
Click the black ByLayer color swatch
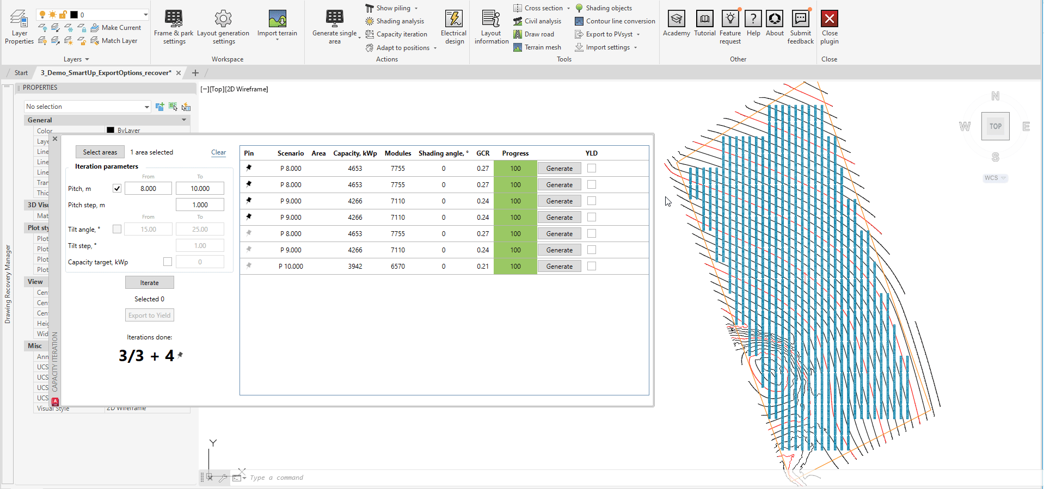[x=110, y=131]
